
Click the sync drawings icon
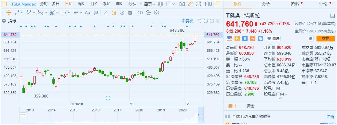click(x=148, y=13)
